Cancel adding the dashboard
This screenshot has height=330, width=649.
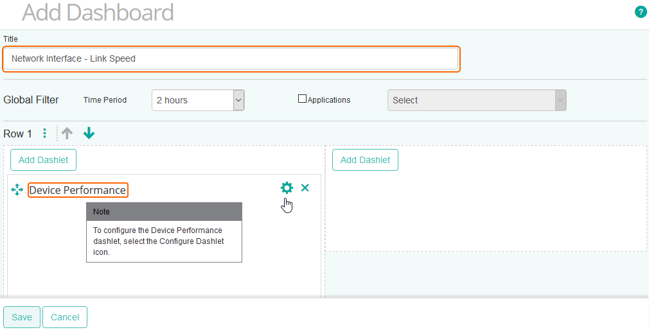click(65, 317)
